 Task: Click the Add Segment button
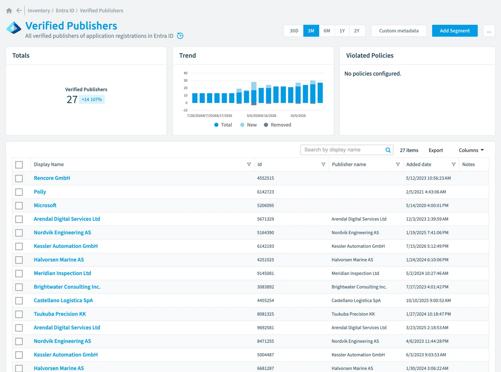[x=455, y=31]
